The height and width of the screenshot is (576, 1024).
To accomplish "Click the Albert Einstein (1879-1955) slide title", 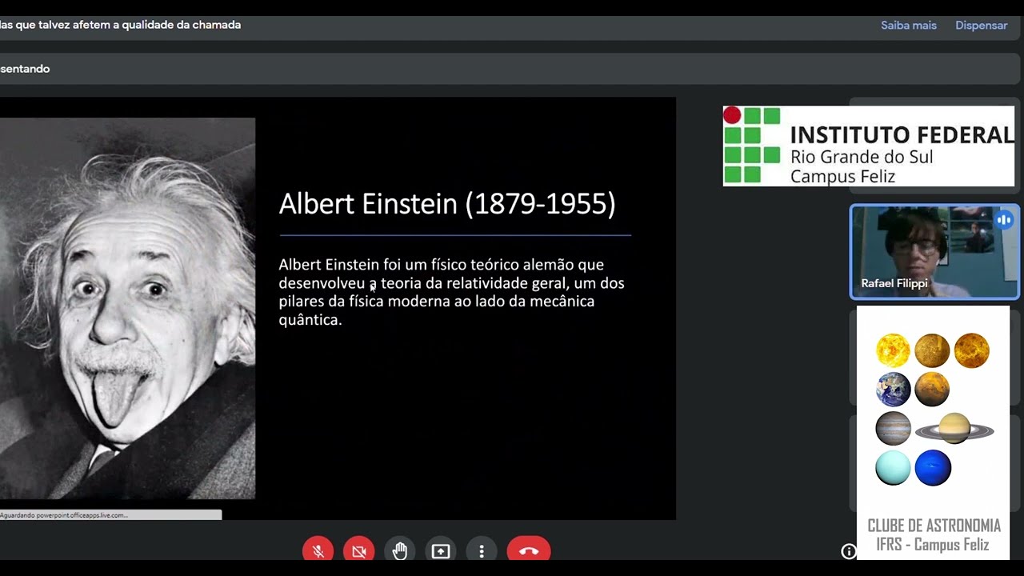I will [447, 204].
